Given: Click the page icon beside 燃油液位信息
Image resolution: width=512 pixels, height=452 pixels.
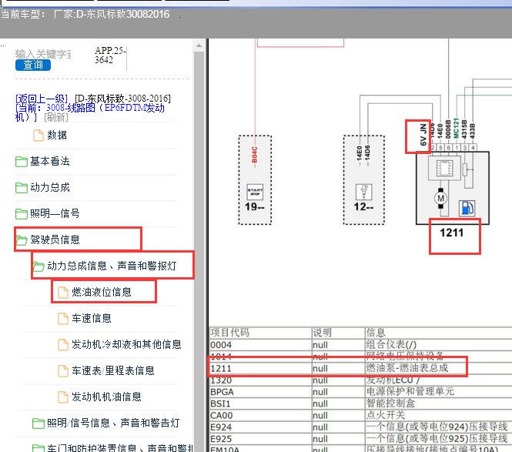Looking at the screenshot, I should click(62, 292).
